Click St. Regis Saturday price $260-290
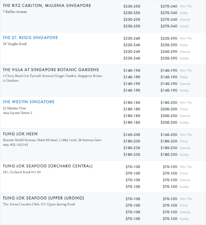206x225 pixels. point(169,52)
